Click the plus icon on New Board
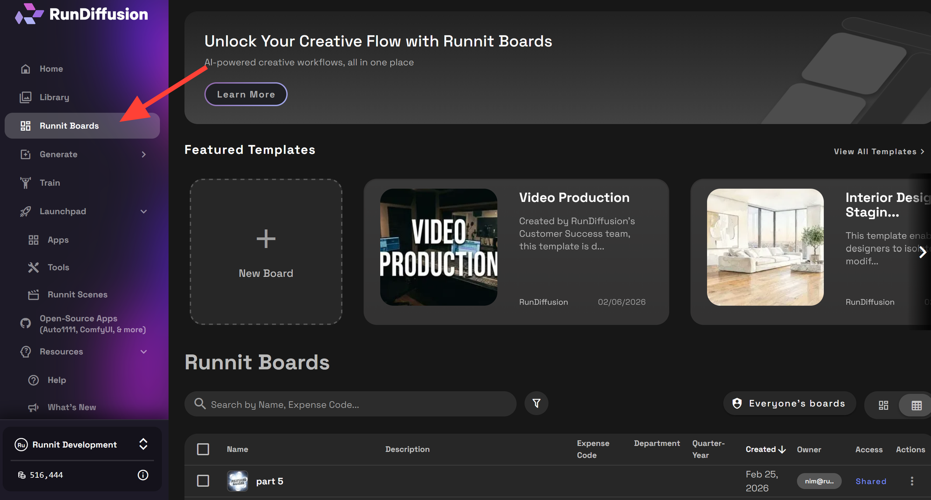Viewport: 931px width, 500px height. coord(266,239)
